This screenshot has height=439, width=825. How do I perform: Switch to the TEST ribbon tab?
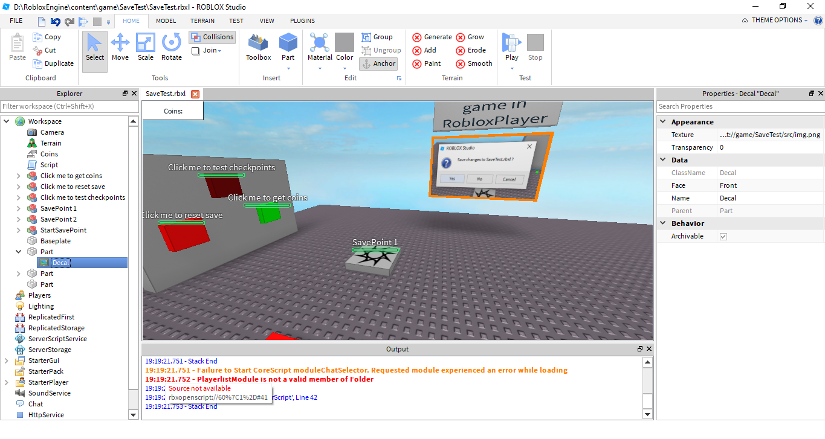tap(236, 21)
